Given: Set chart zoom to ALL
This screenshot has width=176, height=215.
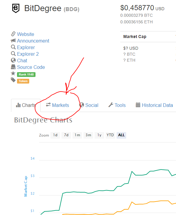Looking at the screenshot, I should (121, 135).
